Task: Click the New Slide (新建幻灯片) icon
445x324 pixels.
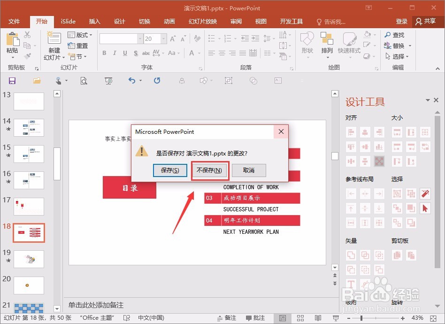Action: pyautogui.click(x=54, y=39)
